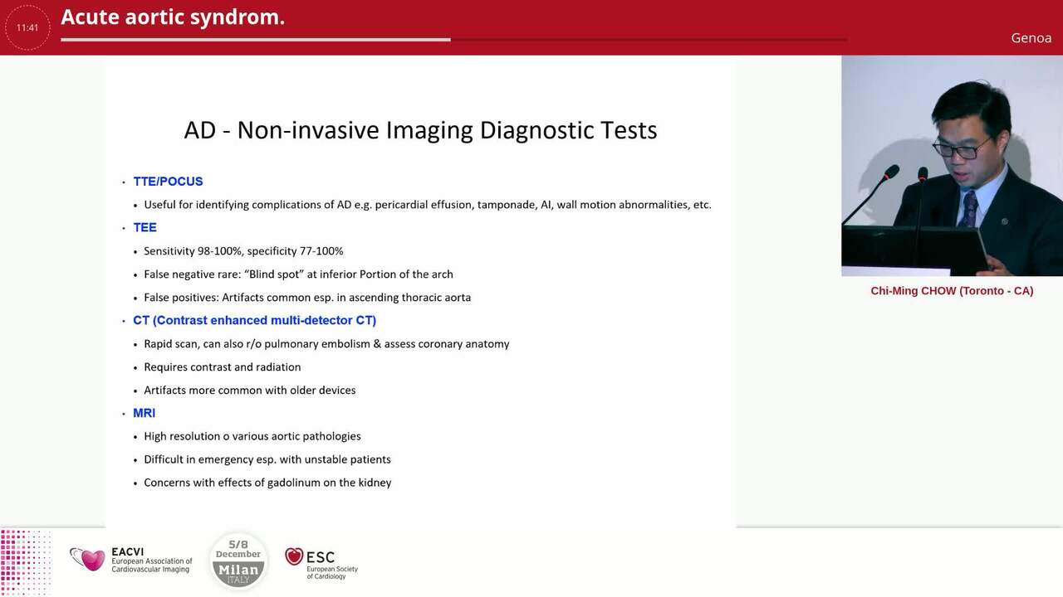Screen dimensions: 1063x597
Task: Click the speaker video thumbnail
Action: tap(952, 166)
